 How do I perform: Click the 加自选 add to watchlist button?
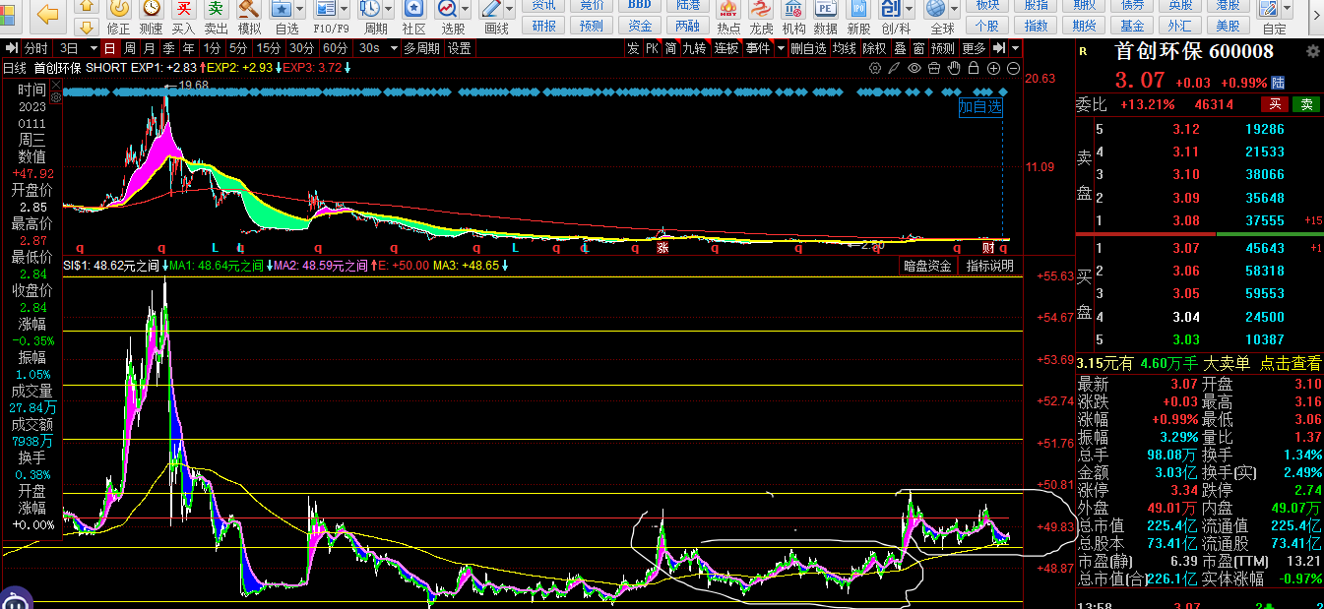point(980,107)
